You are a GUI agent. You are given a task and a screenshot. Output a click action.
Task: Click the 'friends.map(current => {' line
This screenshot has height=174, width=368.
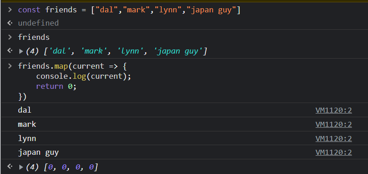pyautogui.click(x=72, y=66)
